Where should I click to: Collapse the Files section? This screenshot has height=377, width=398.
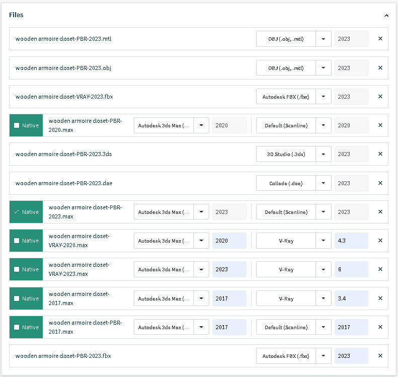pyautogui.click(x=386, y=16)
